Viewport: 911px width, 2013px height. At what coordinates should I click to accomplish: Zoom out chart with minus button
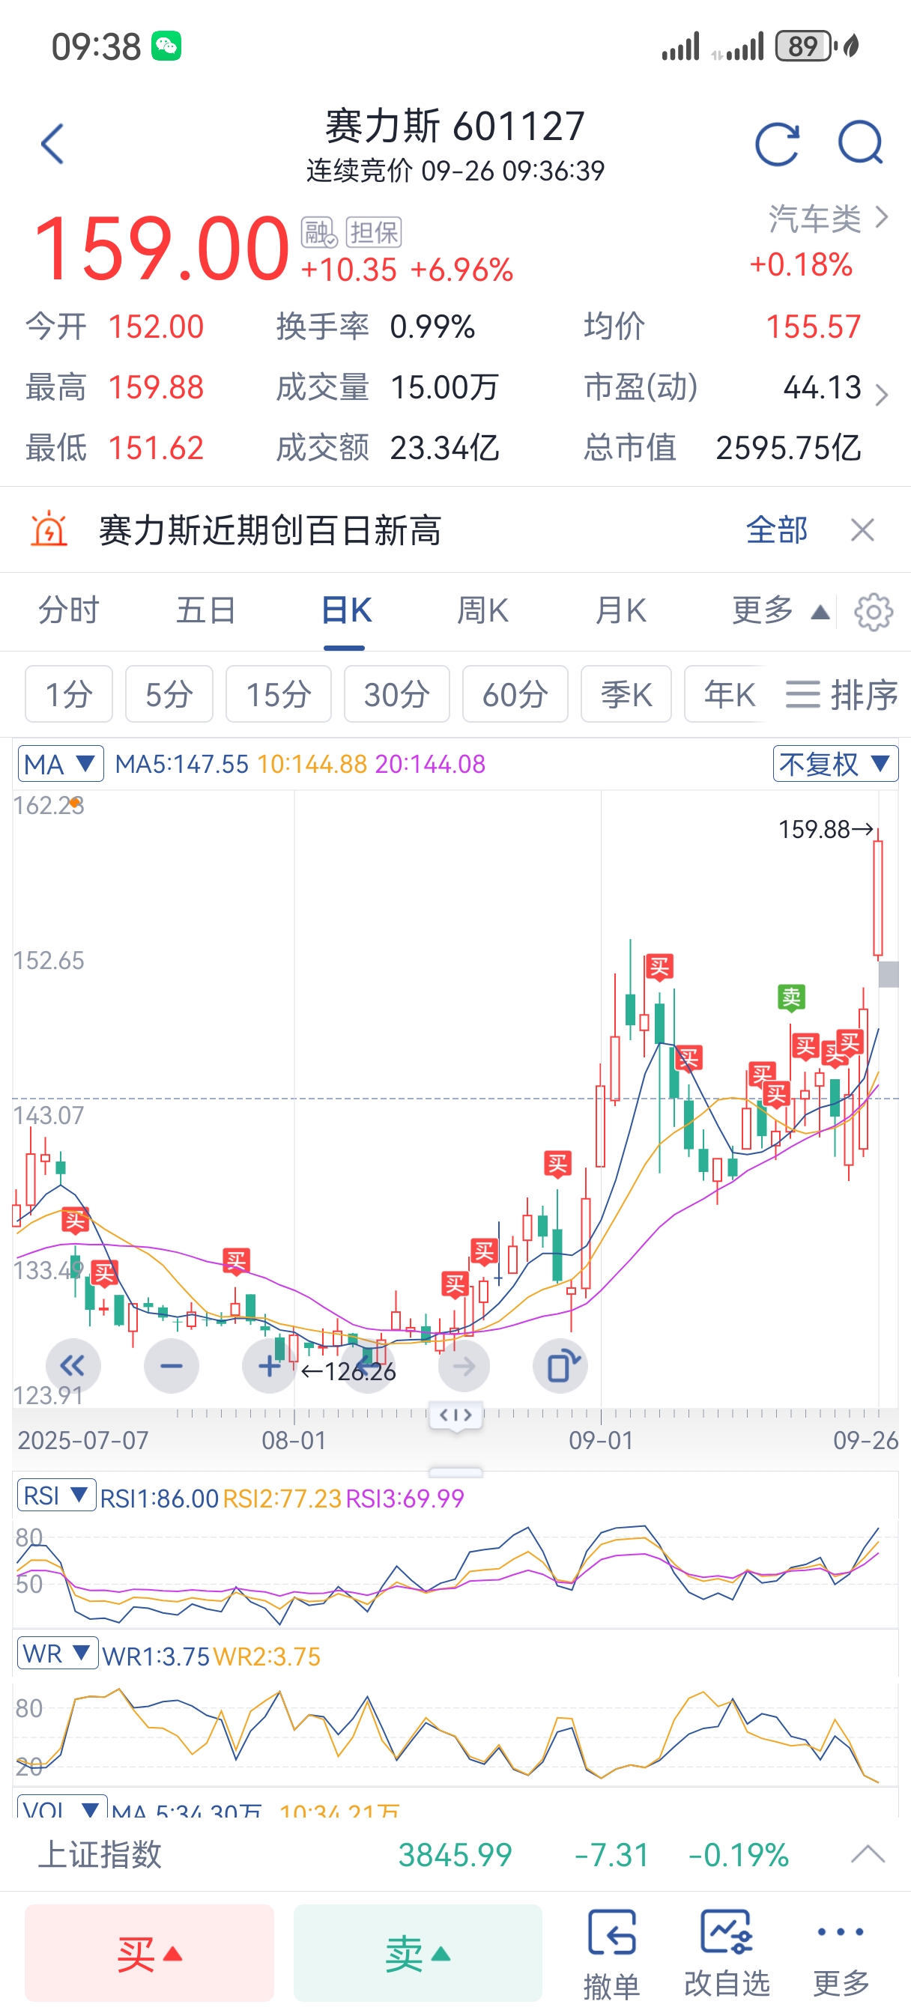pos(172,1366)
